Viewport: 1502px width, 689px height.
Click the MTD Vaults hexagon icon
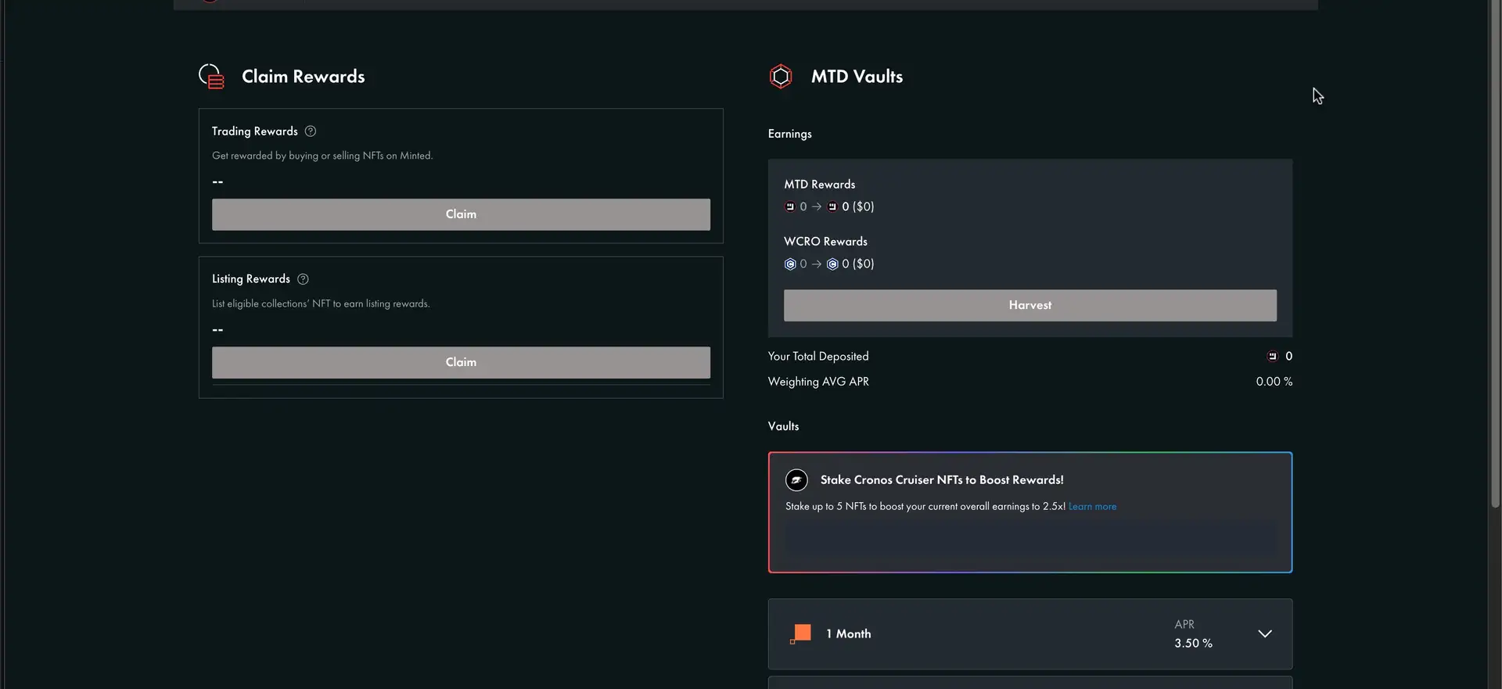pyautogui.click(x=781, y=77)
